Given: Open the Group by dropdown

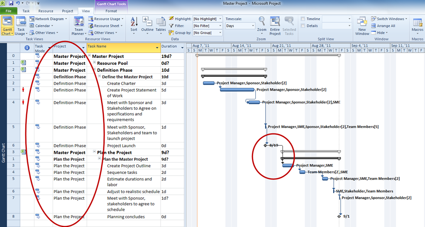Looking at the screenshot, I should point(220,33).
